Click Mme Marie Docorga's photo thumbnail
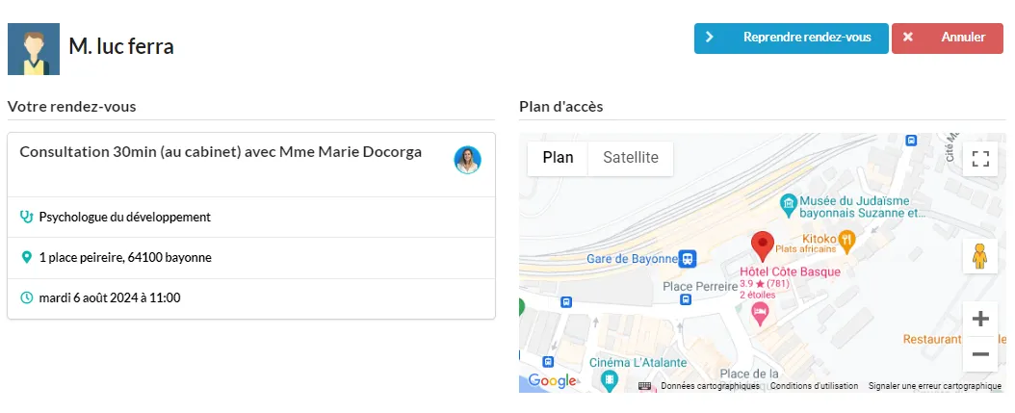Screen dimensions: 1015x413 (x=467, y=160)
